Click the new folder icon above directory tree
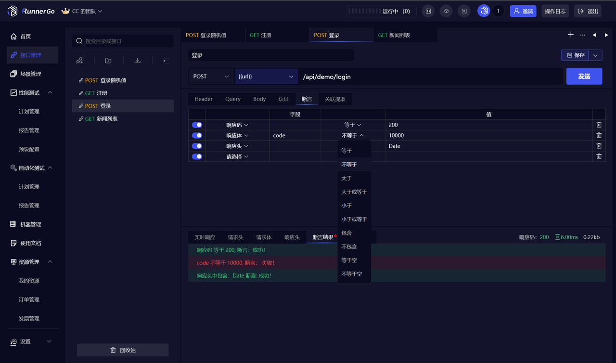This screenshot has height=363, width=616. coord(108,60)
